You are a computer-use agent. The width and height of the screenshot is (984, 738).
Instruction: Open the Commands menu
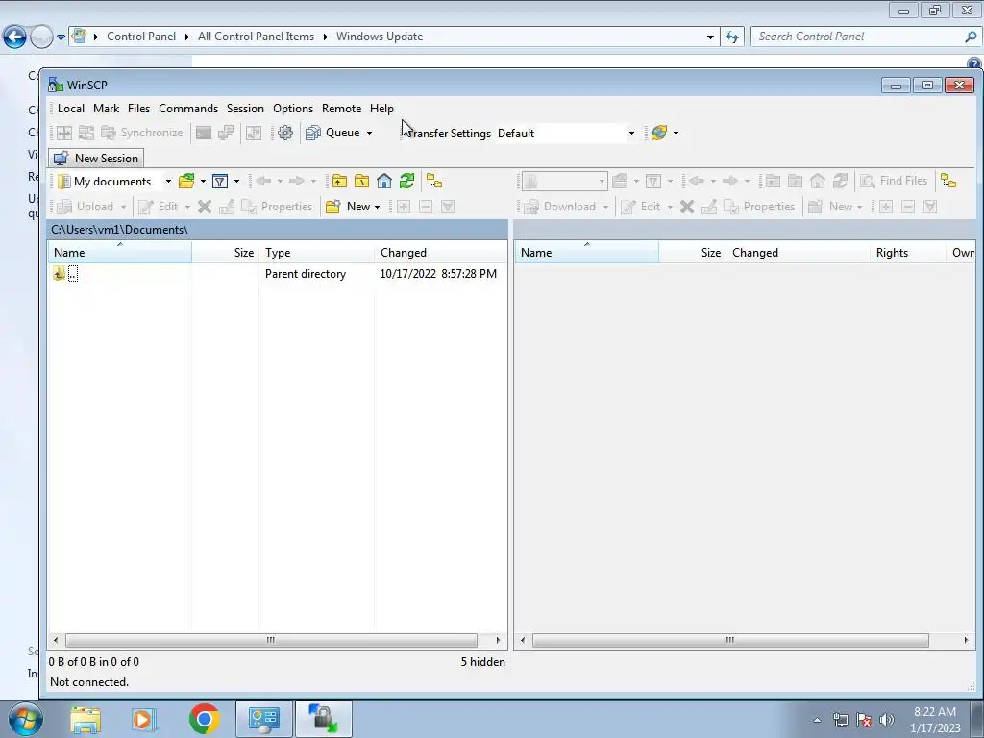[188, 108]
